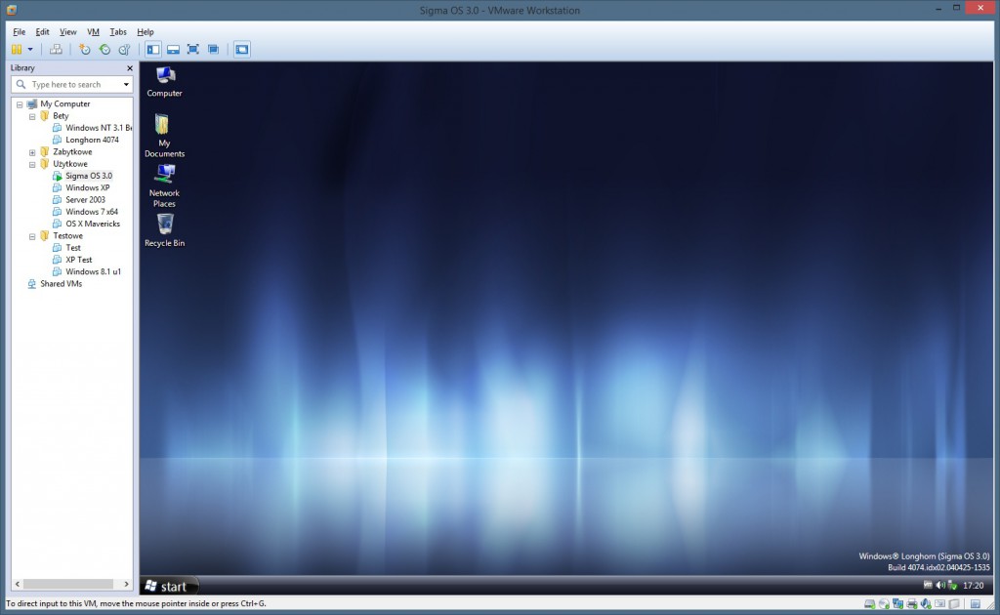1000x615 pixels.
Task: Select the My Documents desktop icon
Action: (164, 136)
